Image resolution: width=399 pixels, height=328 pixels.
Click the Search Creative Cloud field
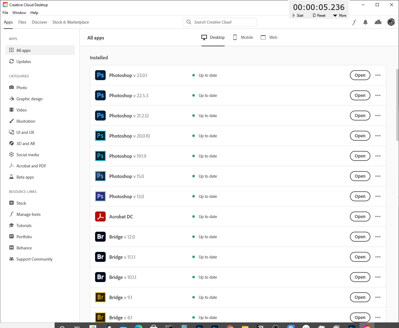[220, 22]
